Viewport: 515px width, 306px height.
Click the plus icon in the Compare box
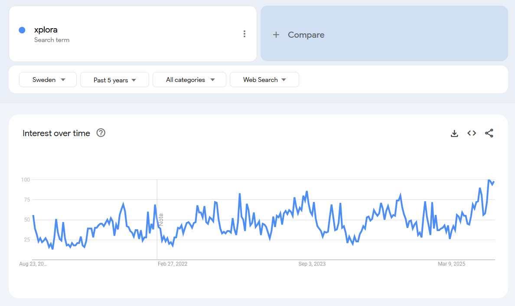[x=276, y=35]
